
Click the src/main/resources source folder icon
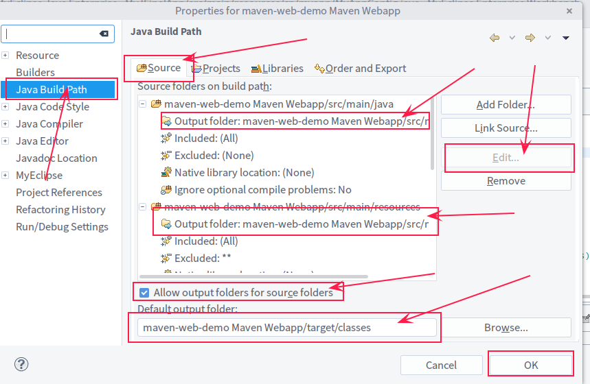[156, 206]
